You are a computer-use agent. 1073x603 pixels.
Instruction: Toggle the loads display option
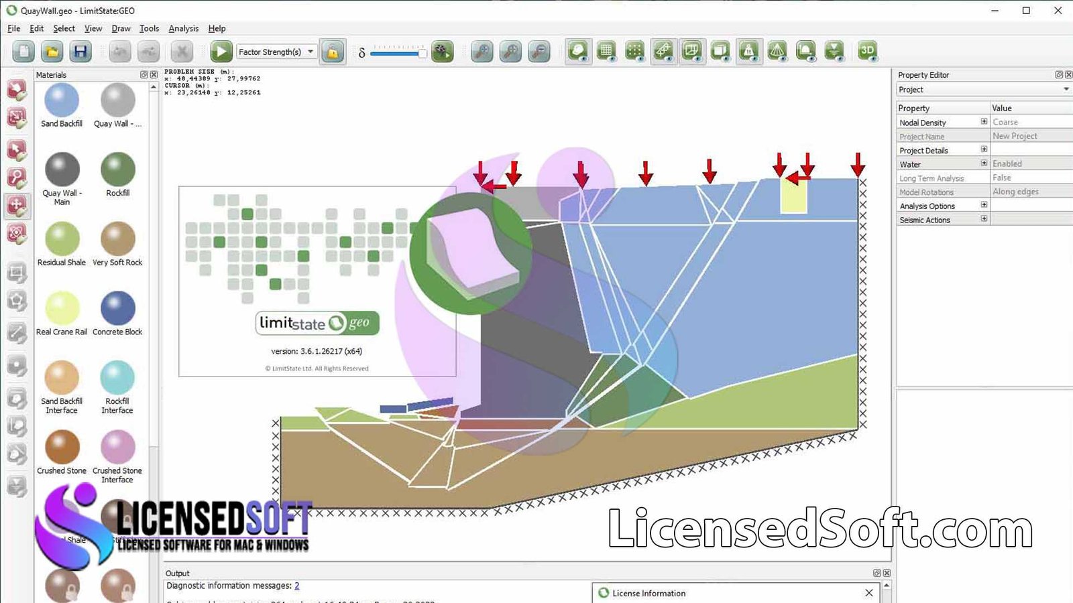click(x=748, y=51)
